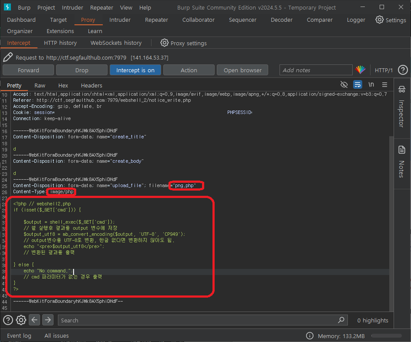The height and width of the screenshot is (342, 411).
Task: Focus the Add notes field
Action: click(x=316, y=70)
